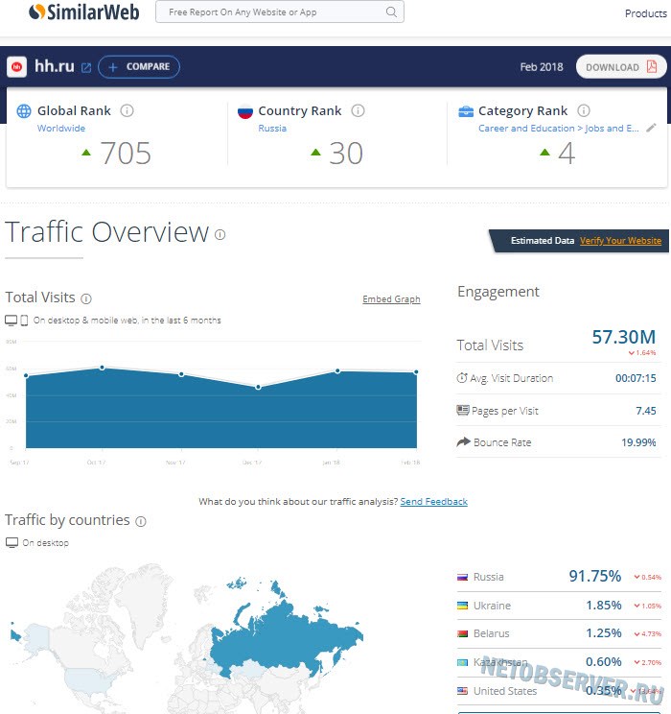Click the Oct 17 data point on graph
This screenshot has height=714, width=671.
click(103, 368)
